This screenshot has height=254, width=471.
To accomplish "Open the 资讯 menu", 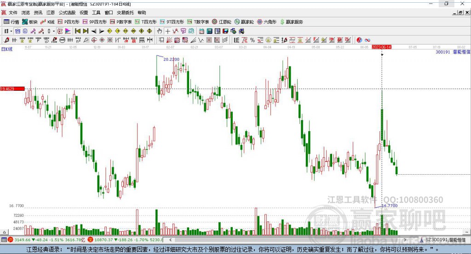I will coord(38,12).
